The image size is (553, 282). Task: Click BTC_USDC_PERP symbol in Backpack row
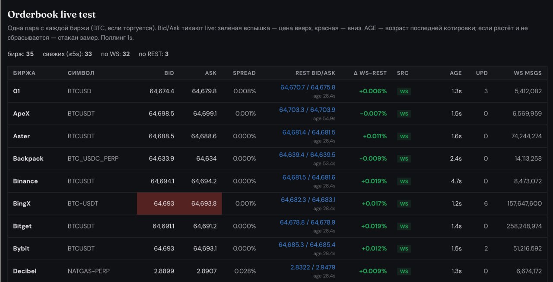point(93,158)
